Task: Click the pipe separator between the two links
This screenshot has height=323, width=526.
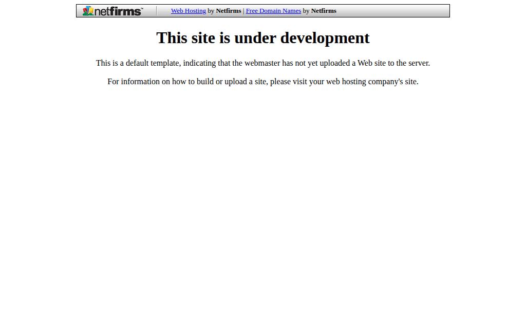Action: [x=243, y=11]
